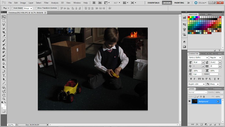Select the 3D Camera Rotate tool

pyautogui.click(x=4, y=91)
